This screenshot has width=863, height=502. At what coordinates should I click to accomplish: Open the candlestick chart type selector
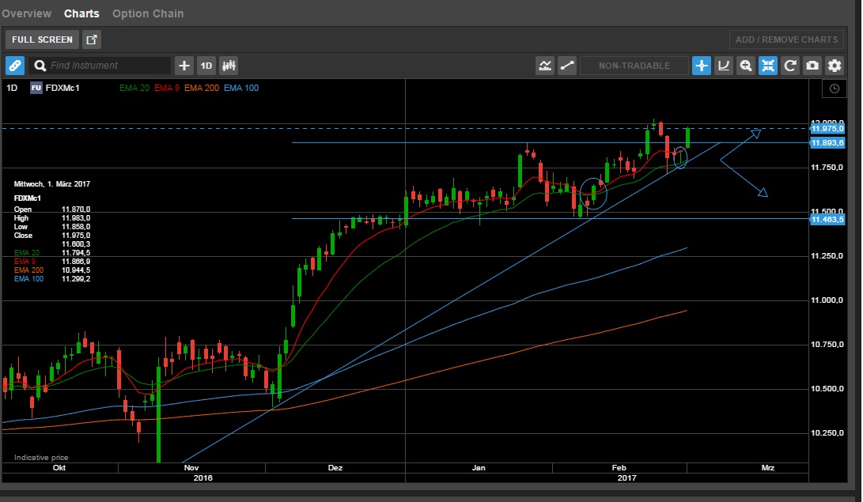229,66
